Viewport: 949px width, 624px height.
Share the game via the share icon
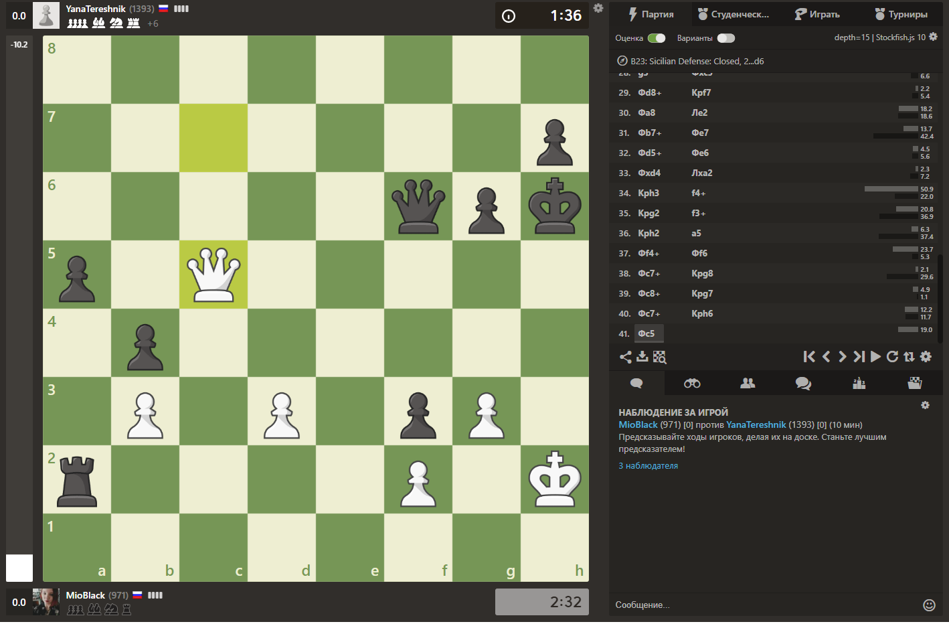625,357
